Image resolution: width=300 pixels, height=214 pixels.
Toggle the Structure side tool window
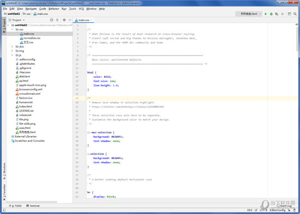point(4,171)
